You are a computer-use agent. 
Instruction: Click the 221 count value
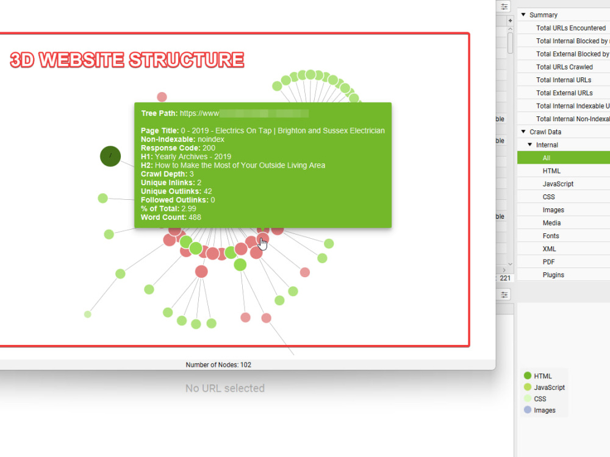[x=505, y=278]
